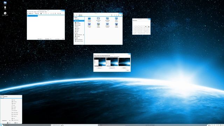Expand All applications in start menu
The width and height of the screenshot is (224, 126).
tap(6, 120)
